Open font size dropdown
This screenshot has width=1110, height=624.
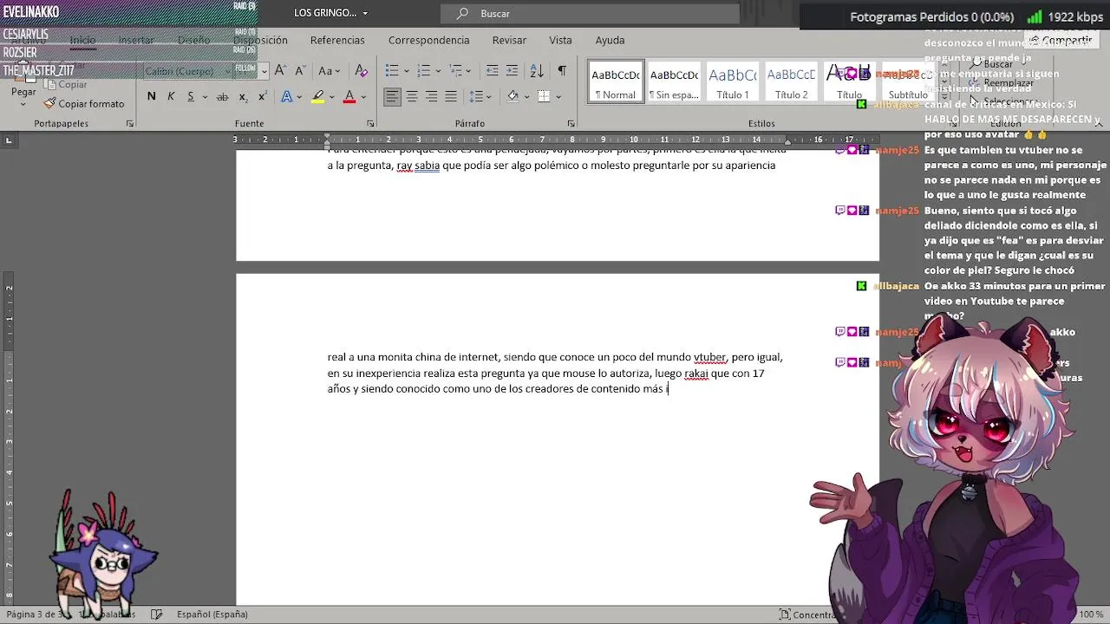coord(264,70)
